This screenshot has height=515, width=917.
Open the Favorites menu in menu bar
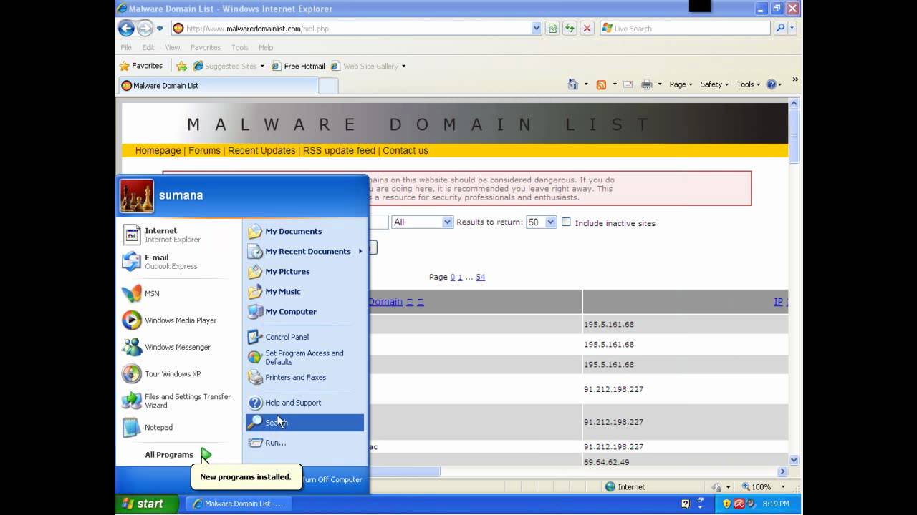tap(206, 47)
